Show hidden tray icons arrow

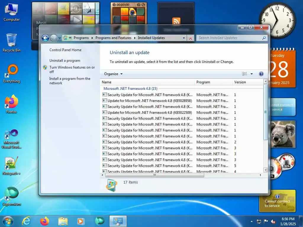point(252,221)
